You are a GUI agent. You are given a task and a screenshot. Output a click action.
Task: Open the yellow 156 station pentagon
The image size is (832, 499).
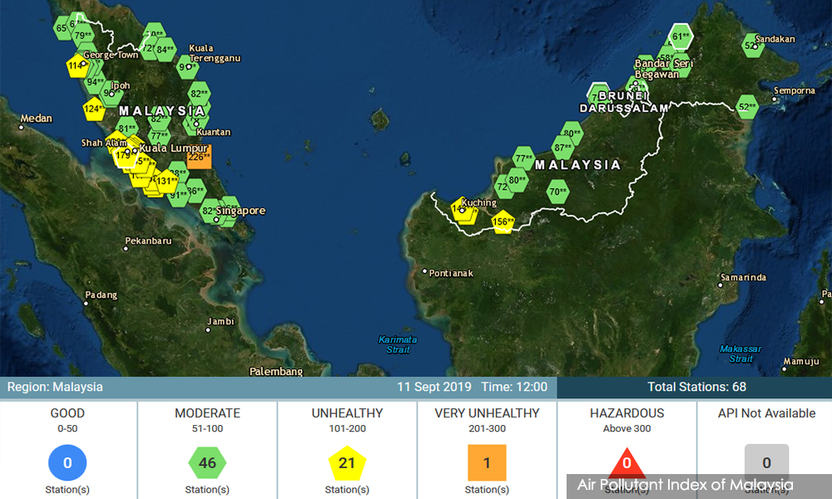click(503, 222)
